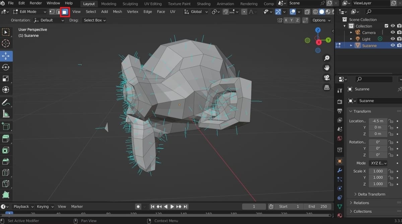Expand the Collections panel
Viewport: 402px width, 224px height.
(360, 211)
